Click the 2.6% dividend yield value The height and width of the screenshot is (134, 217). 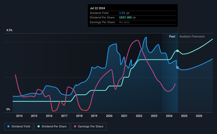(122, 13)
